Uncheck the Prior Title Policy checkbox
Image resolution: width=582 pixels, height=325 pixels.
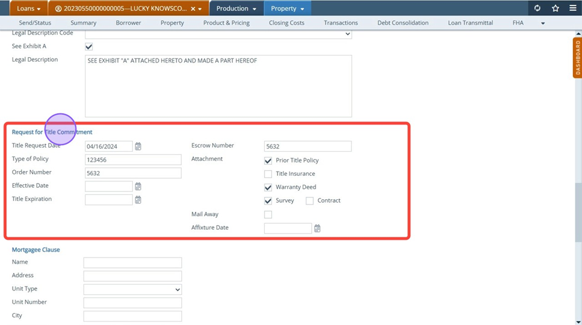pos(268,161)
